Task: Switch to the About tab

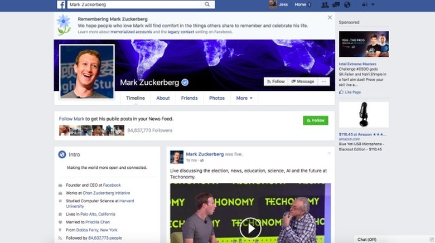Action: pyautogui.click(x=163, y=98)
